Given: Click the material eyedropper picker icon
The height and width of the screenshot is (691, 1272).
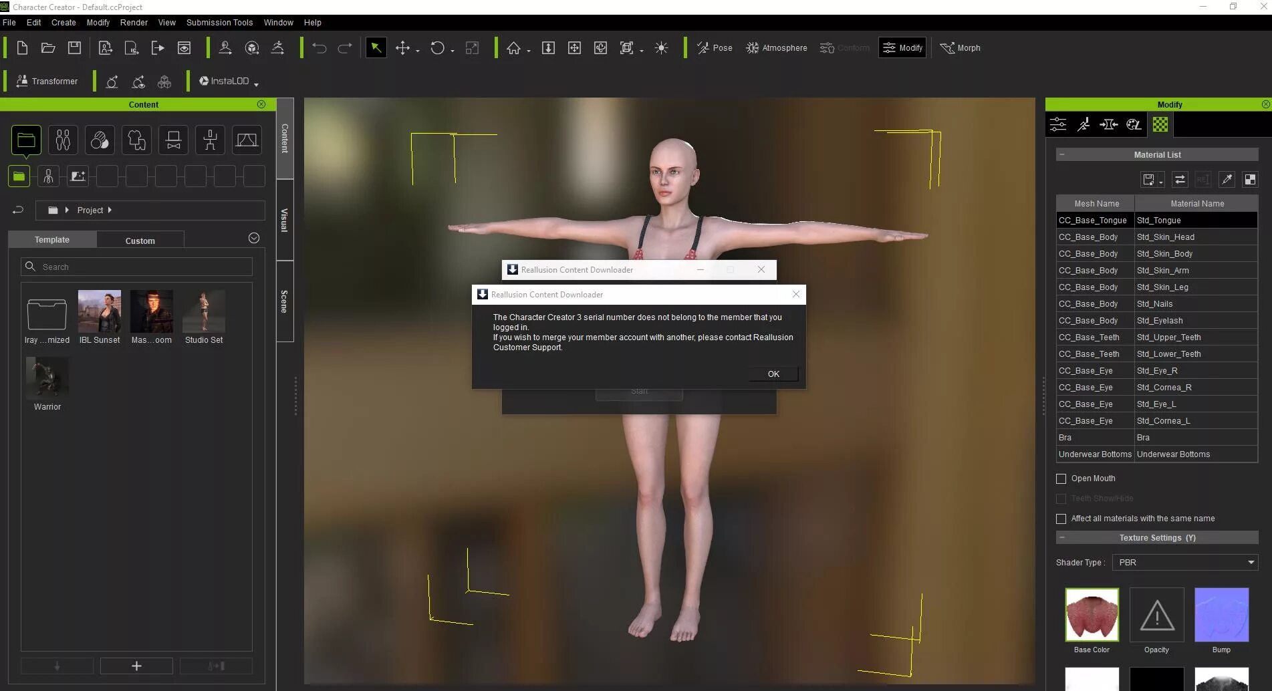Looking at the screenshot, I should coord(1226,180).
